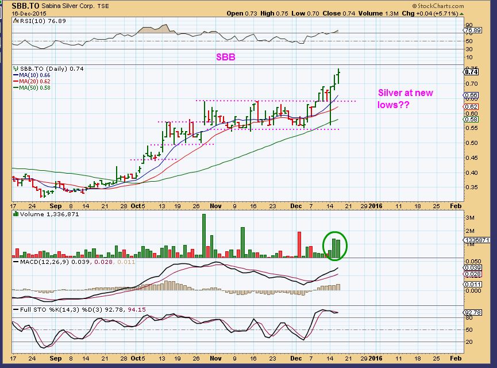Click the 0.50 price axis mark
This screenshot has width=497, height=368.
click(471, 143)
